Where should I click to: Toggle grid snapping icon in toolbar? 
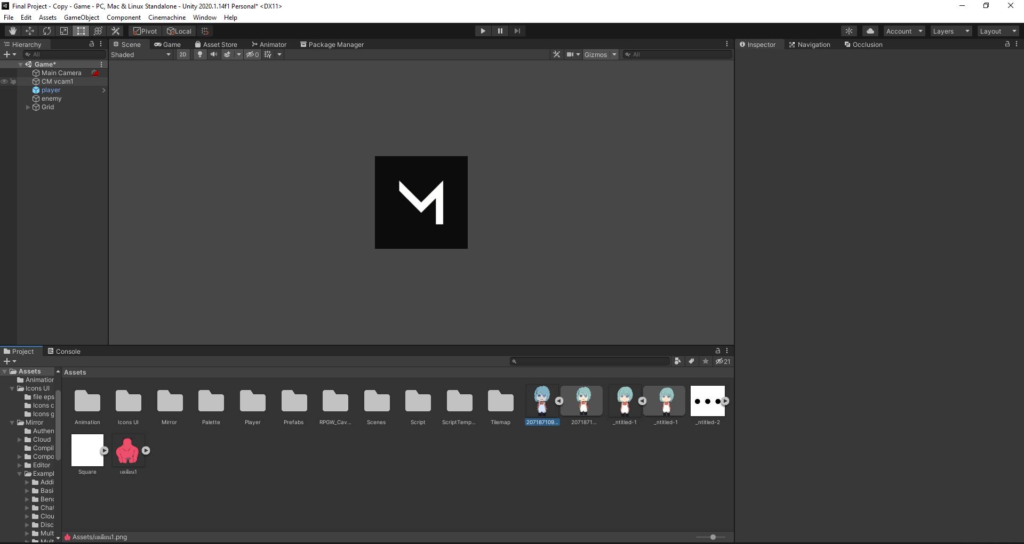coord(205,31)
